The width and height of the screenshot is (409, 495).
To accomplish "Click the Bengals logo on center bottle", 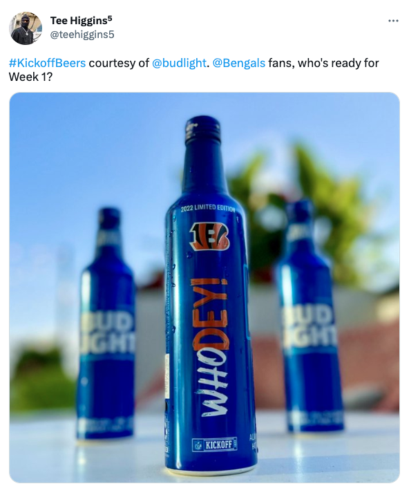I will click(x=209, y=236).
